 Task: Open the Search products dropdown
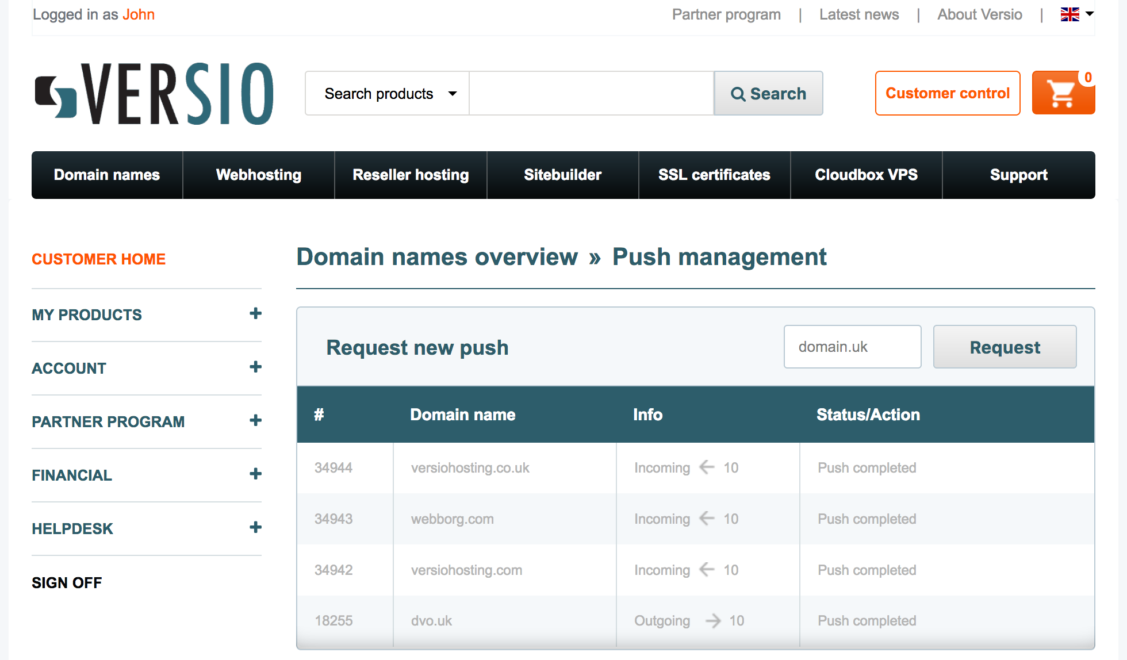(388, 94)
